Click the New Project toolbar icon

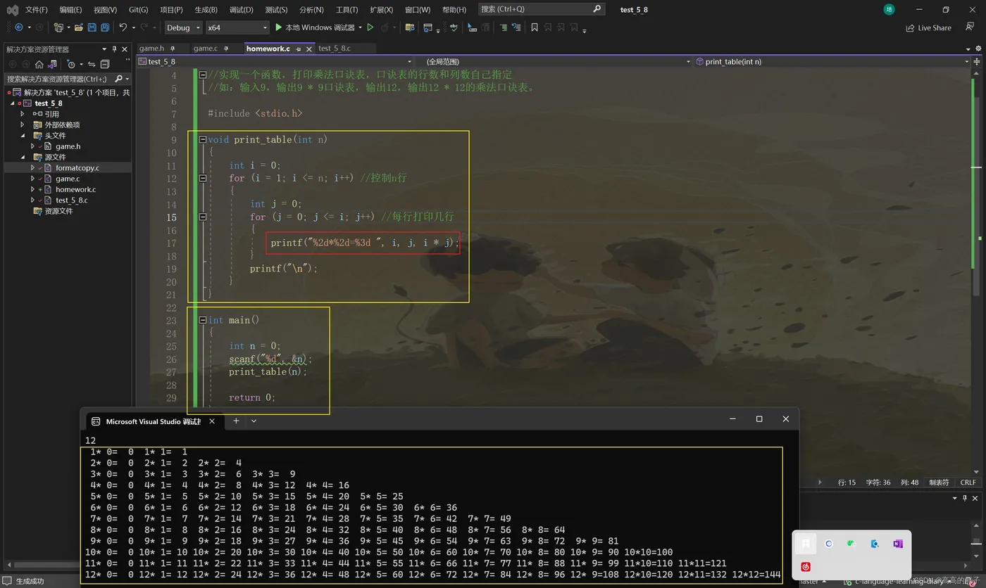[x=58, y=27]
